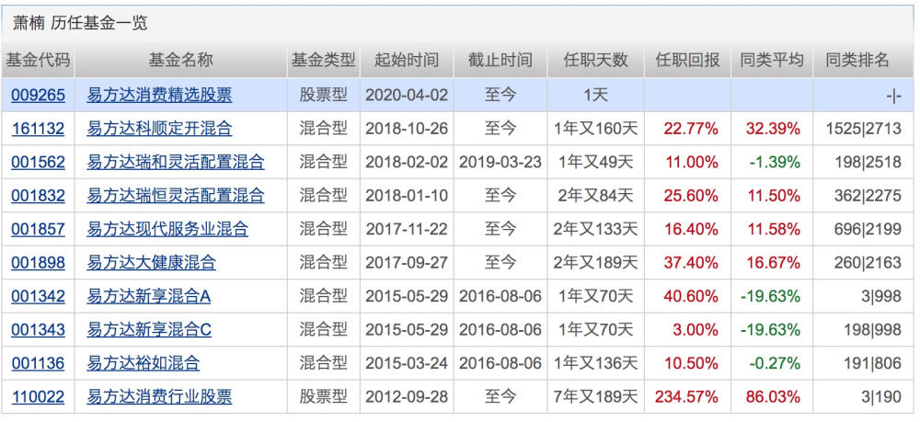The width and height of the screenshot is (920, 422).
Task: Open 易方达科顺定开混合 fund link
Action: click(159, 129)
